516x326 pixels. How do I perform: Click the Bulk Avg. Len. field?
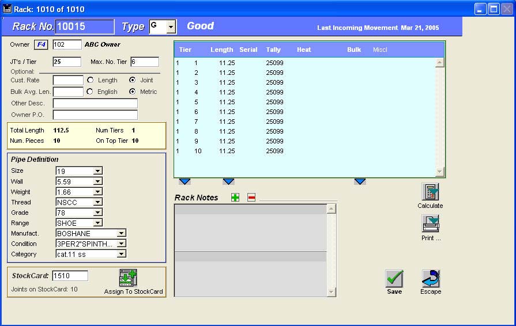(68, 92)
